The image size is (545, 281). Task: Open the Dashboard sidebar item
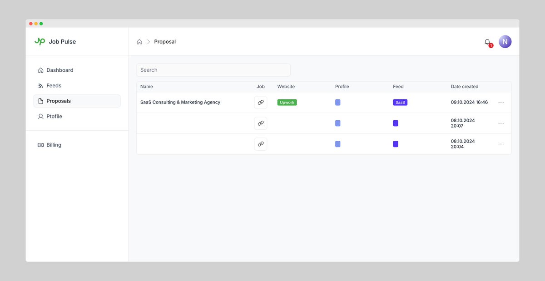coord(77,70)
